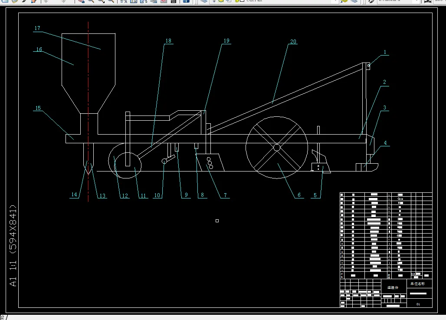Click the '单位名称' title block text

[417, 284]
